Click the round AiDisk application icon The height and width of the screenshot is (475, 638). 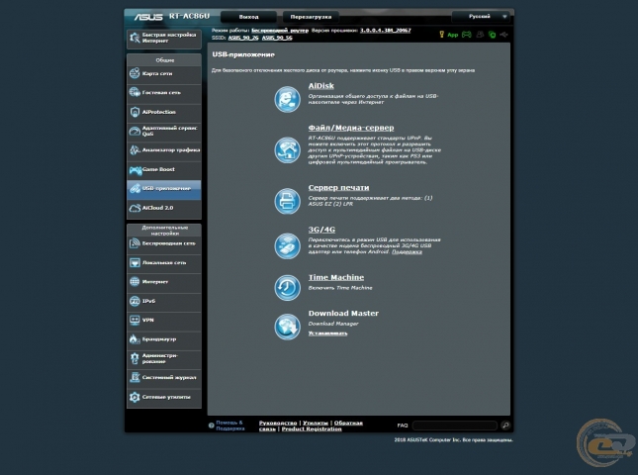(x=287, y=99)
